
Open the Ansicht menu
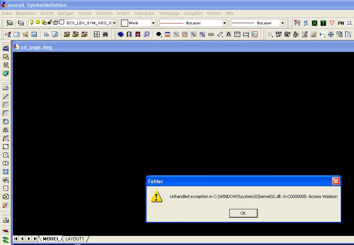click(x=47, y=13)
